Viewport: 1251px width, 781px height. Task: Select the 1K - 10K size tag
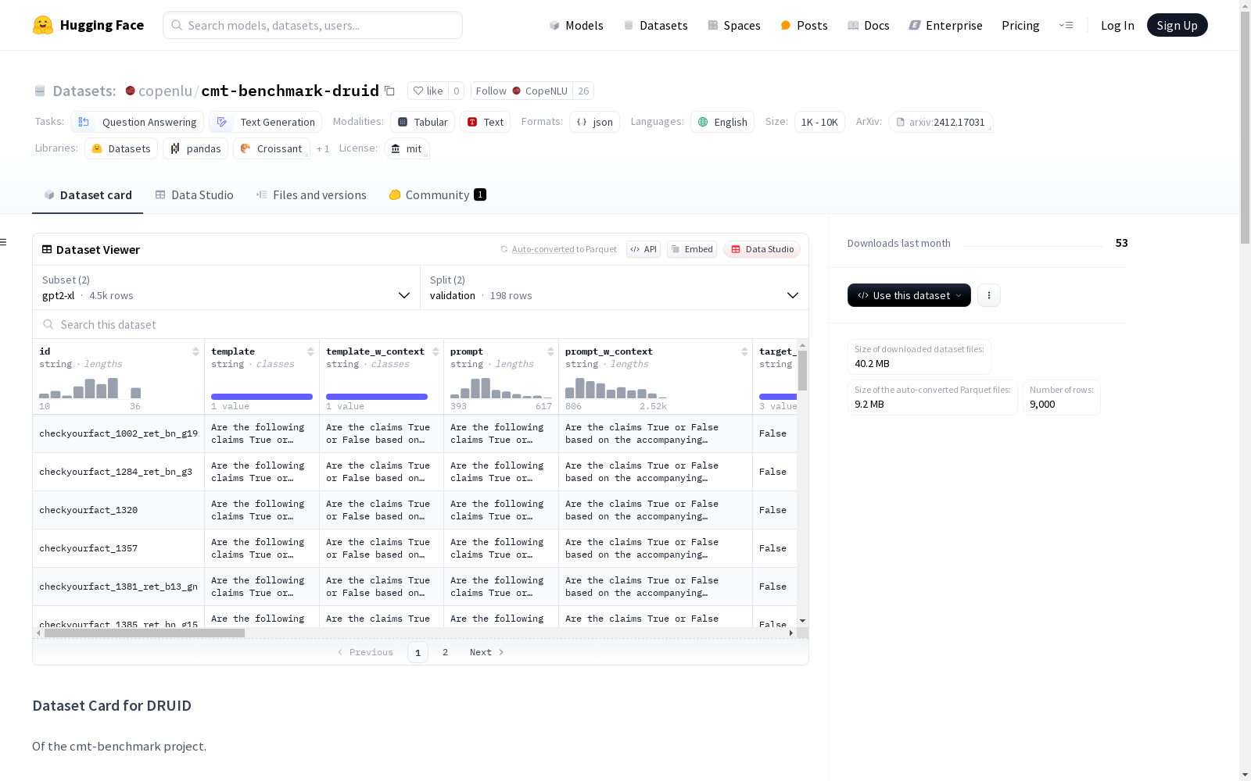click(x=819, y=122)
